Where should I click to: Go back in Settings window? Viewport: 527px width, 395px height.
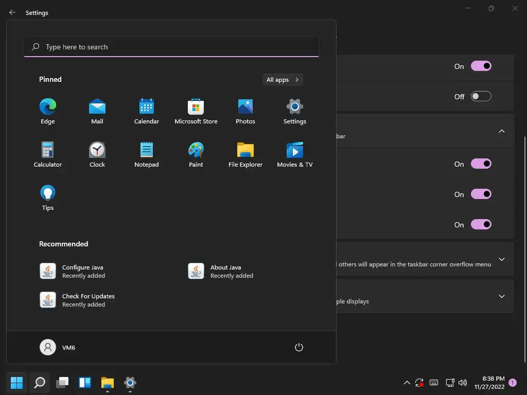12,12
